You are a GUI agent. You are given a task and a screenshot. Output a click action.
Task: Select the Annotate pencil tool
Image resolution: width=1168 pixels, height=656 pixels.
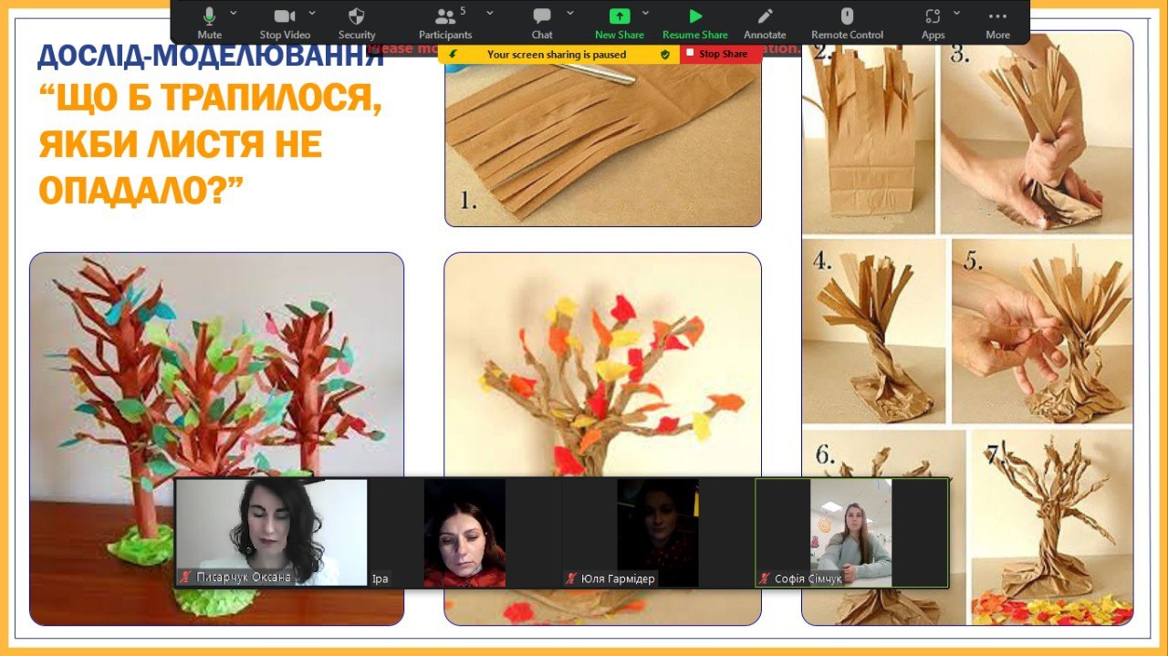coord(765,22)
